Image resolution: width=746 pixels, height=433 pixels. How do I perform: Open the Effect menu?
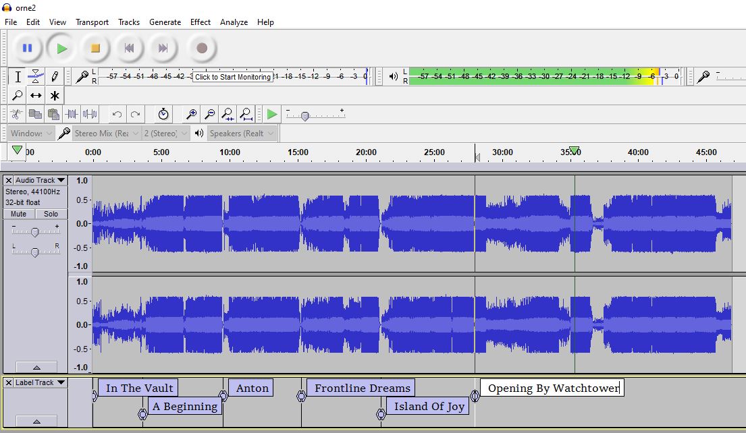201,22
